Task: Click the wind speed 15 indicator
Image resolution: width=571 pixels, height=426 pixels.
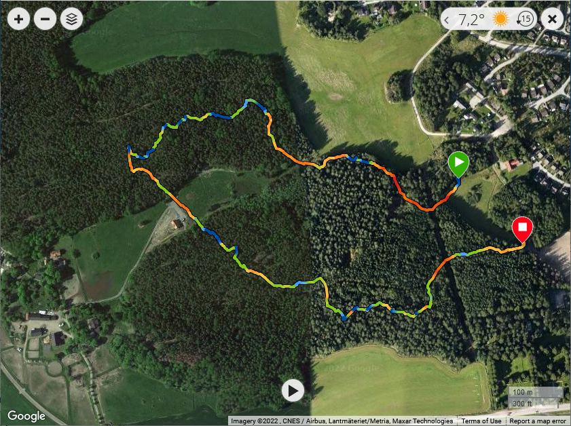Action: (x=525, y=19)
